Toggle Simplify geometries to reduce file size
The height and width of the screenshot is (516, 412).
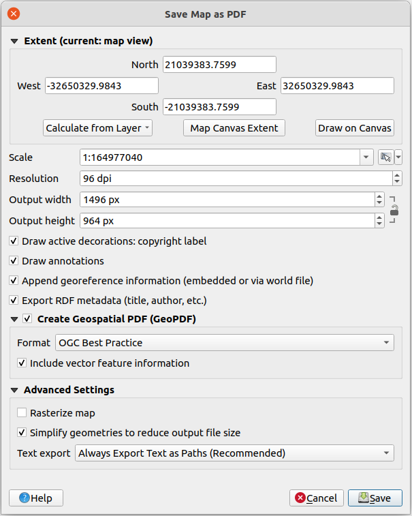click(x=22, y=433)
